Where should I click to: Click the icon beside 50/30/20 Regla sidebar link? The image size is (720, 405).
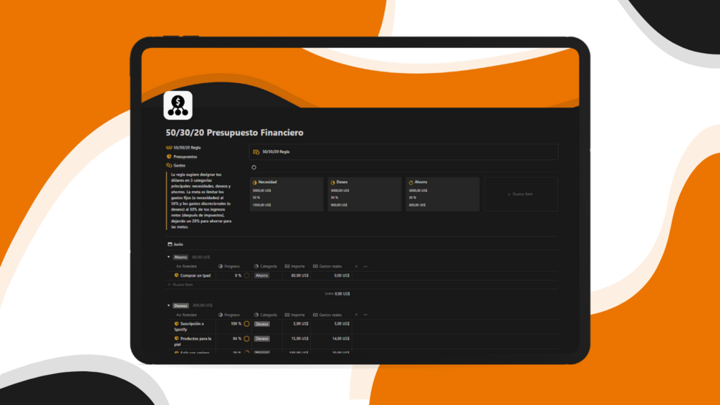click(169, 148)
